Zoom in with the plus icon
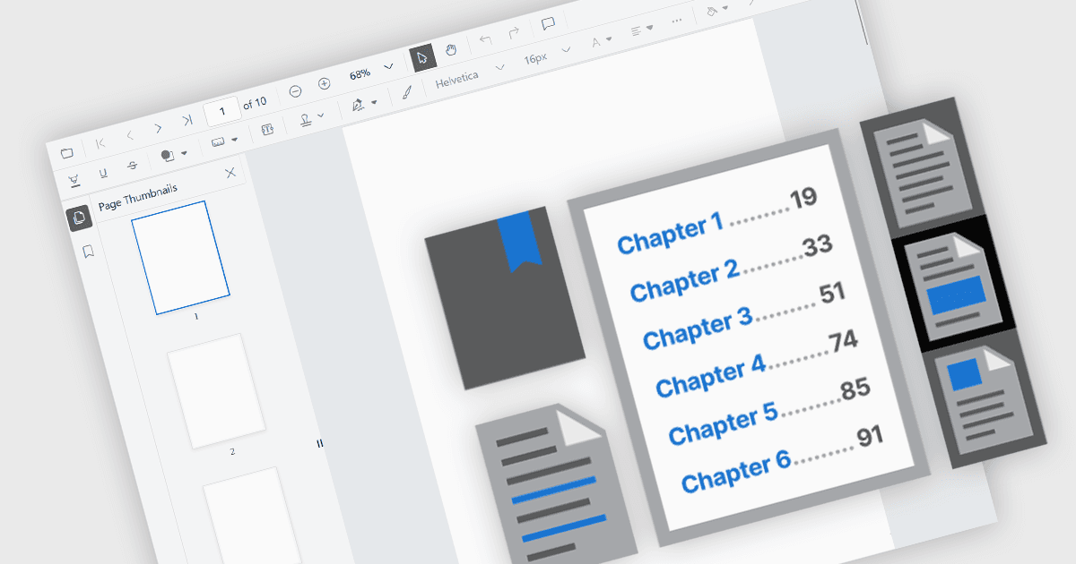The height and width of the screenshot is (564, 1076). tap(325, 83)
